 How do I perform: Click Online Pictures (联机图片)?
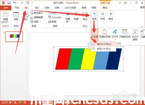coord(37,13)
